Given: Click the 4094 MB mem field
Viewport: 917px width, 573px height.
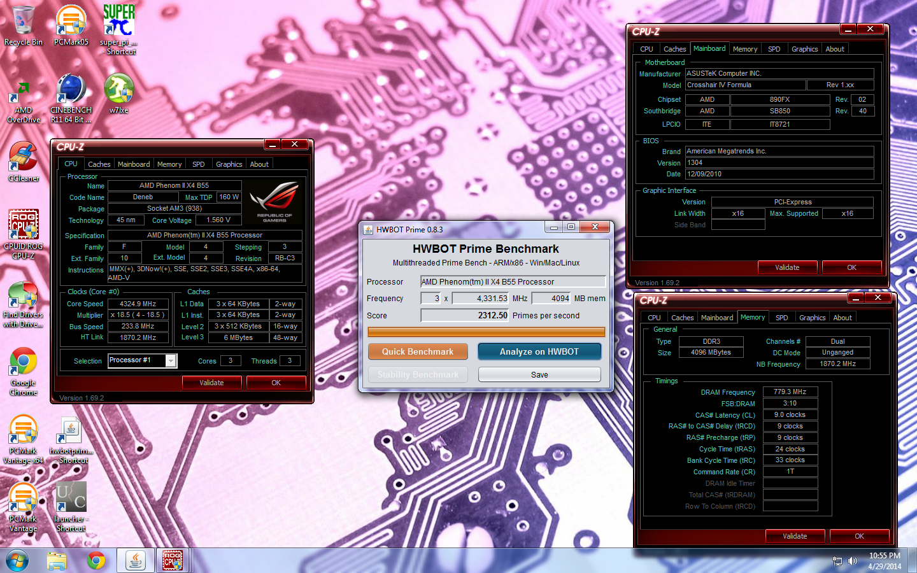Looking at the screenshot, I should tap(551, 298).
